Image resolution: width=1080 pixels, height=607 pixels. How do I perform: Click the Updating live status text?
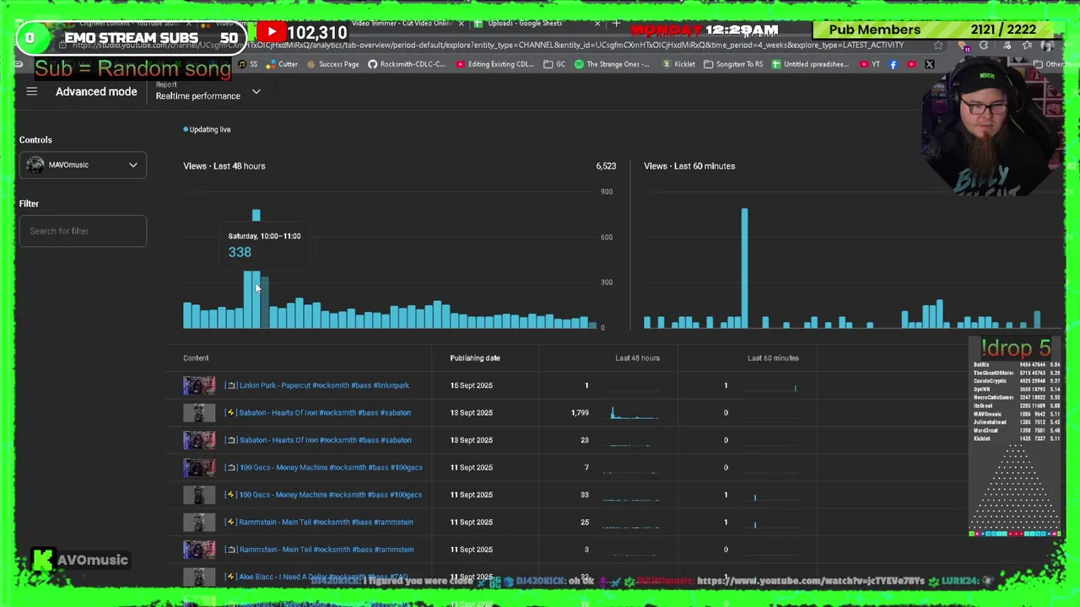coord(210,129)
